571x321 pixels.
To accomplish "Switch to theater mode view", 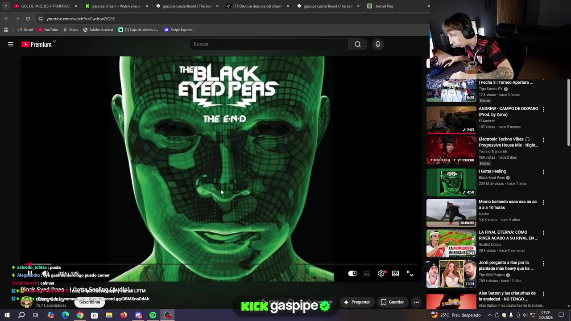I will point(395,273).
